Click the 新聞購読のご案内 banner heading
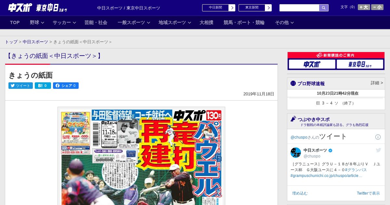The width and height of the screenshot is (390, 205). (336, 55)
